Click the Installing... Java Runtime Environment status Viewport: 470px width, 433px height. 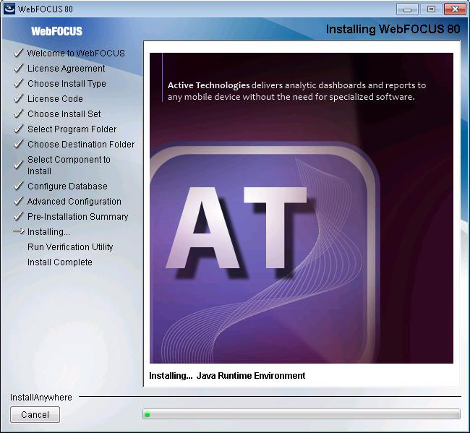[x=227, y=375]
